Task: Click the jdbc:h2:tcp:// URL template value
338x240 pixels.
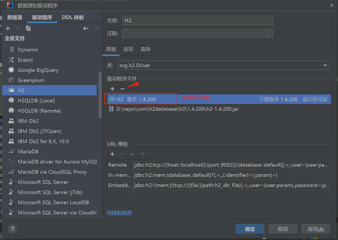Action: point(232,165)
